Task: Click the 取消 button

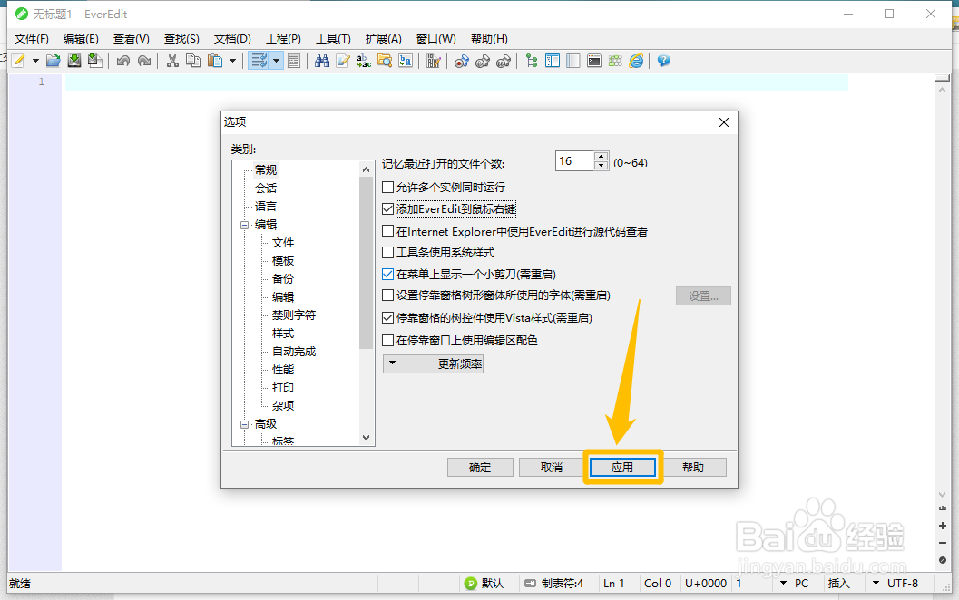Action: (x=552, y=468)
